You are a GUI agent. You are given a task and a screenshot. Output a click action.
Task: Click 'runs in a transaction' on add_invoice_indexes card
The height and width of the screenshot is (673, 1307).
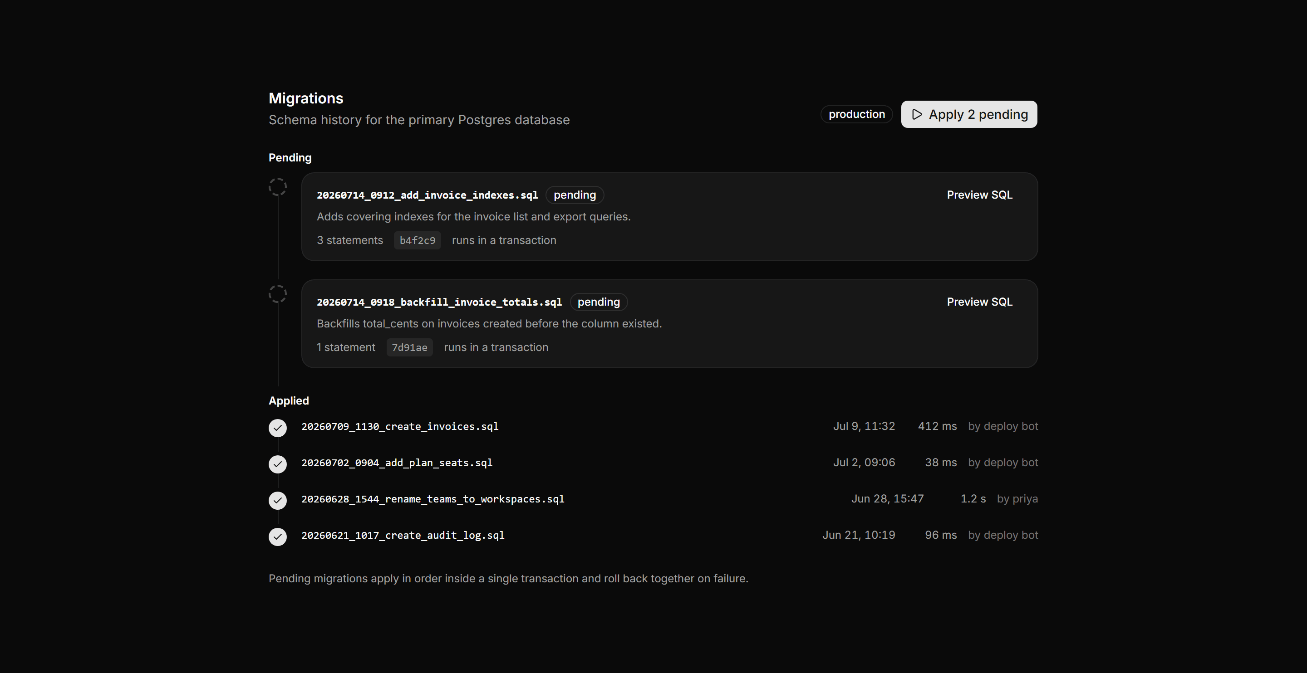click(504, 240)
